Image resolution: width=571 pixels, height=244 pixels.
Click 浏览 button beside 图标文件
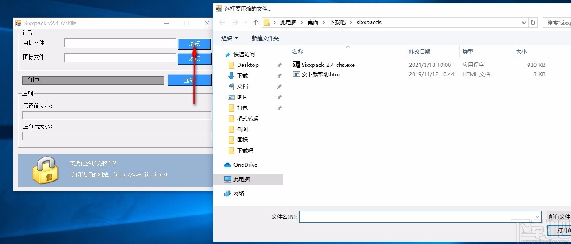tap(195, 59)
